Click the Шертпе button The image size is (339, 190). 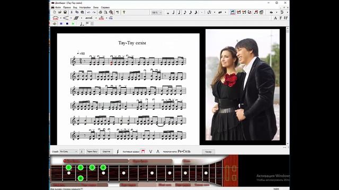coord(106,151)
